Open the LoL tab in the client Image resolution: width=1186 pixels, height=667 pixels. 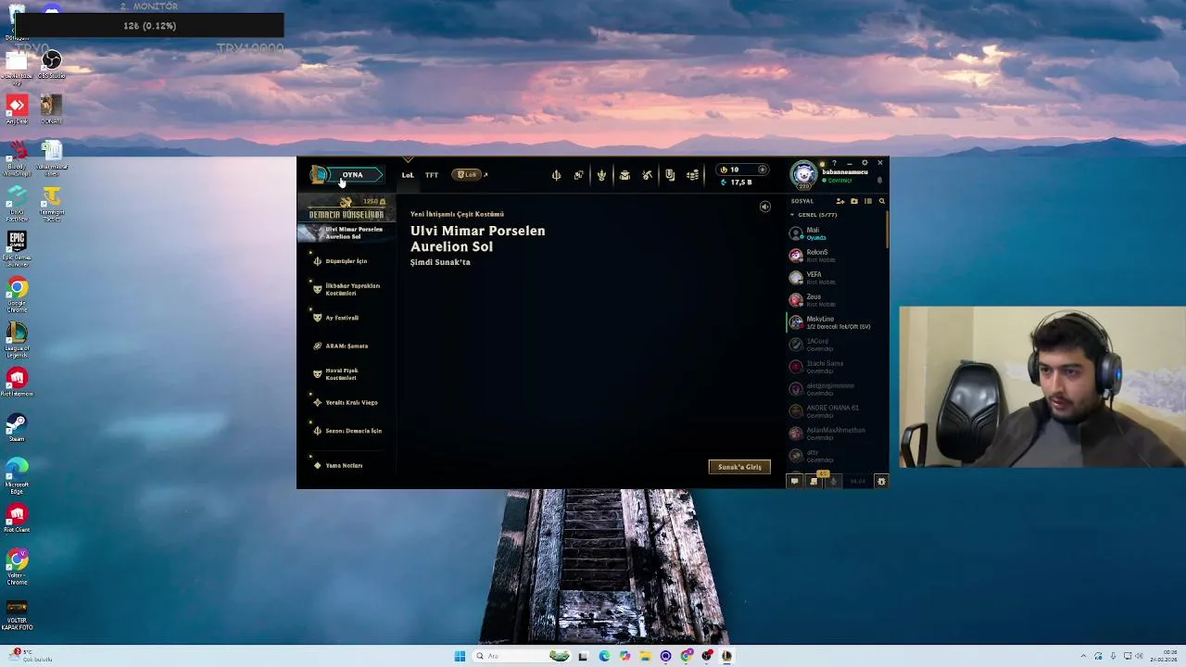(408, 175)
